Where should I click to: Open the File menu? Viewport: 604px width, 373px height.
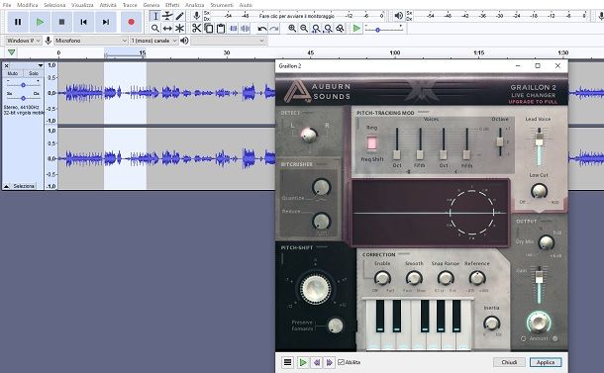pos(7,5)
